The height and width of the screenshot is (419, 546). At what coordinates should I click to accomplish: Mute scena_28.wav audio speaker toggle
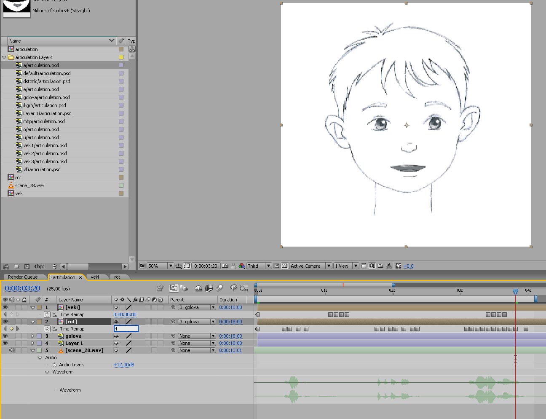pyautogui.click(x=11, y=350)
